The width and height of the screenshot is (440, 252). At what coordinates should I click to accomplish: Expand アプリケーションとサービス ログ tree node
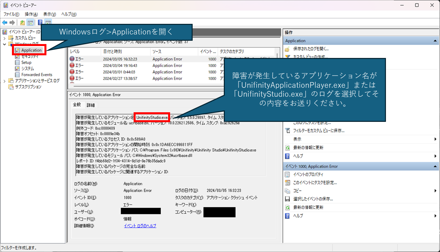point(4,81)
